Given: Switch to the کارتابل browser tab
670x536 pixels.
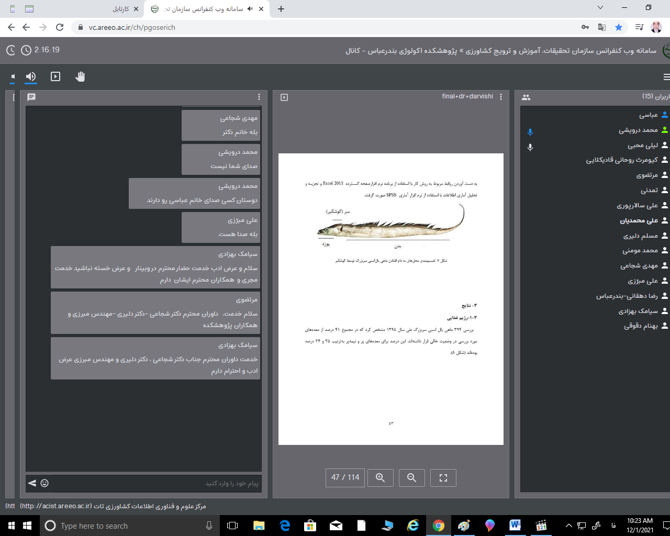Looking at the screenshot, I should [121, 9].
